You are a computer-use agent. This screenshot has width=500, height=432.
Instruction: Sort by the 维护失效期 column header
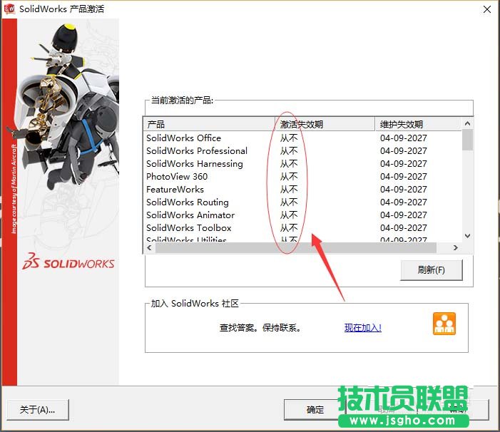418,124
